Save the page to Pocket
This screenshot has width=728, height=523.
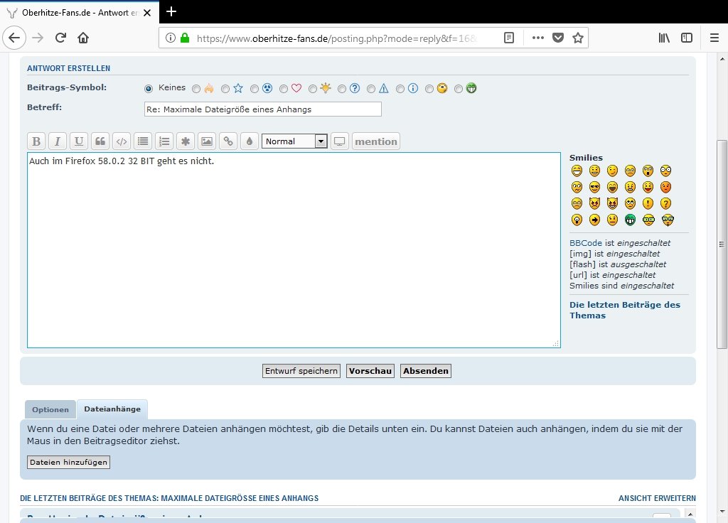(x=558, y=38)
